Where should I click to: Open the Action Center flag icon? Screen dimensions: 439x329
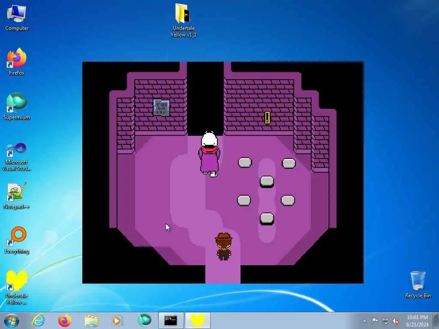pyautogui.click(x=375, y=320)
